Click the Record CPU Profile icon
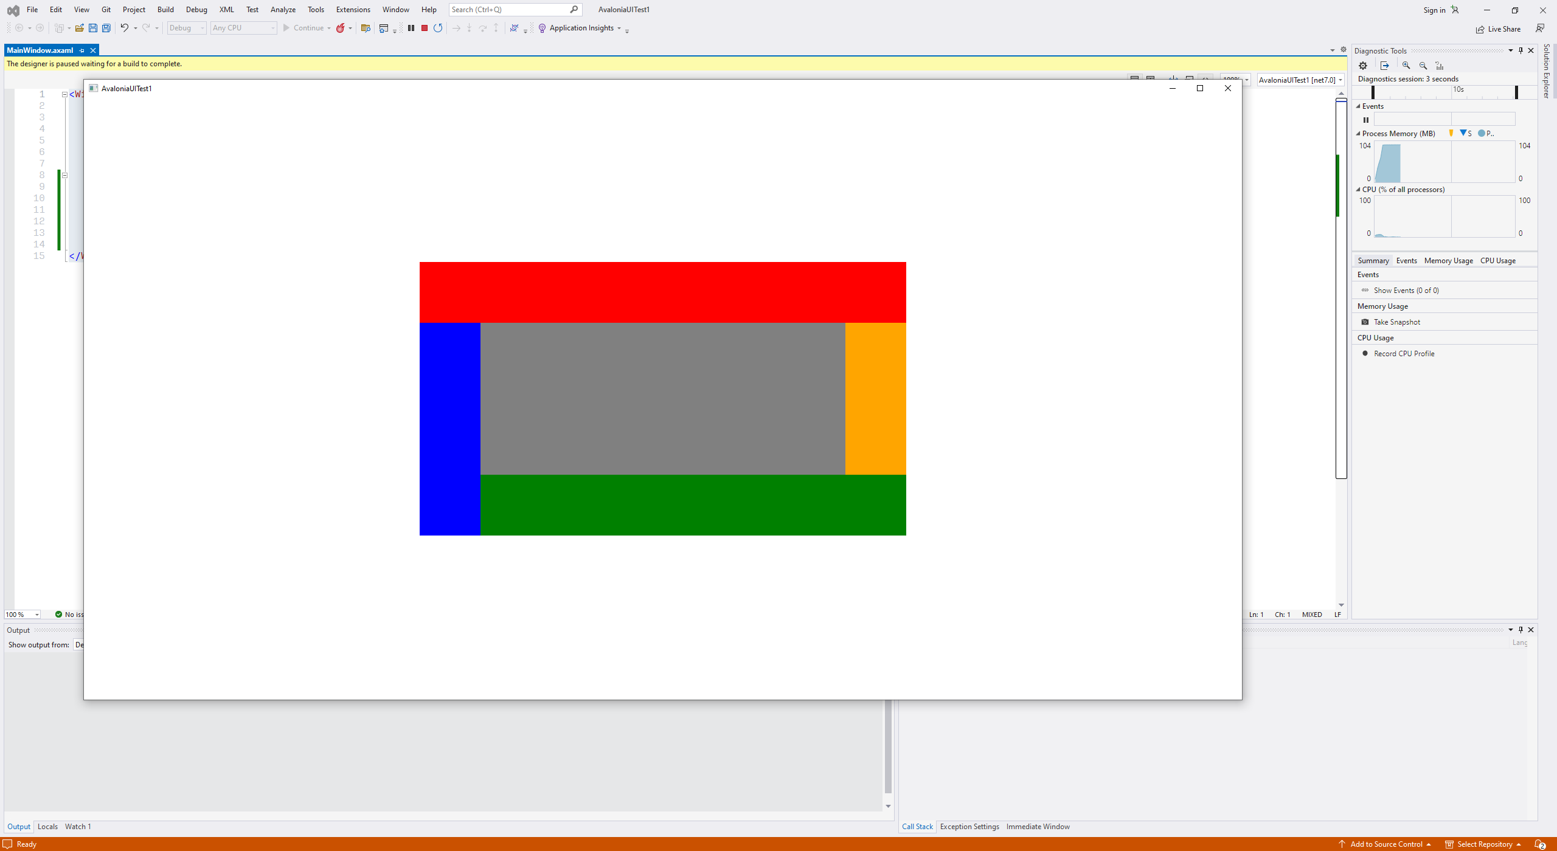This screenshot has height=851, width=1557. click(1365, 353)
